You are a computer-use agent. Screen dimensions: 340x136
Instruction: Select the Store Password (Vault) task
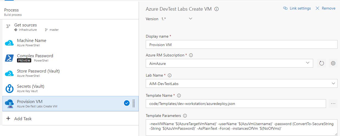70,73
